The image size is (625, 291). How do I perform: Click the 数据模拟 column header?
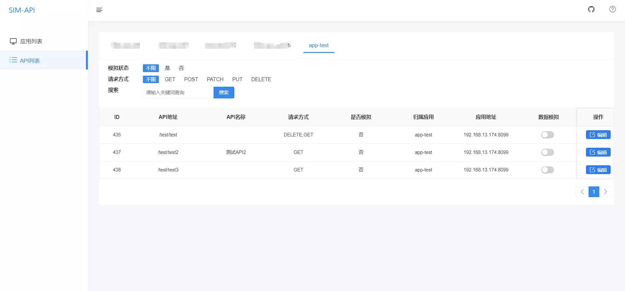coord(549,117)
